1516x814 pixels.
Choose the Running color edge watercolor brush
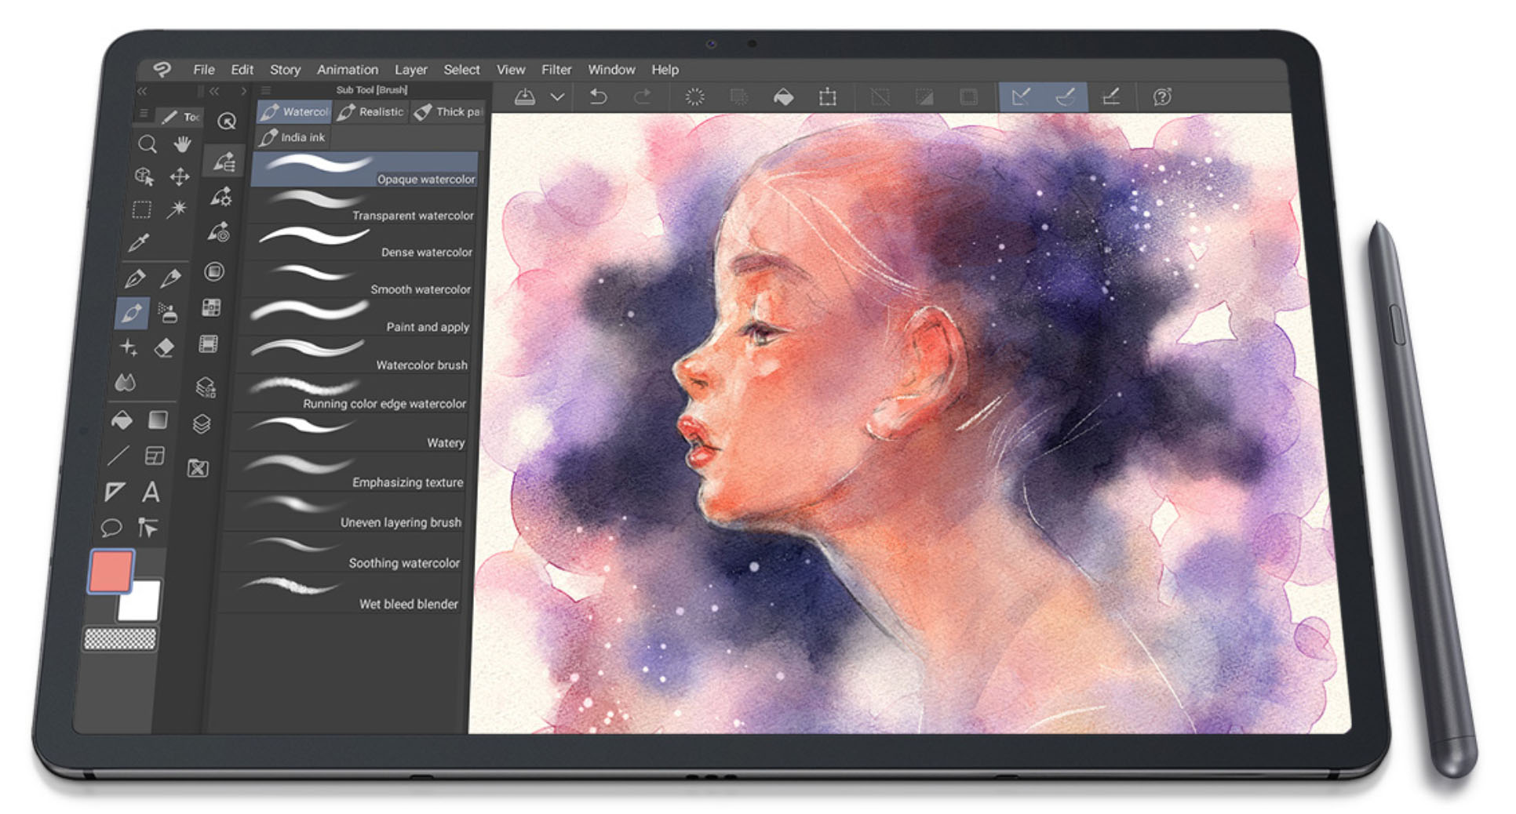[x=352, y=394]
